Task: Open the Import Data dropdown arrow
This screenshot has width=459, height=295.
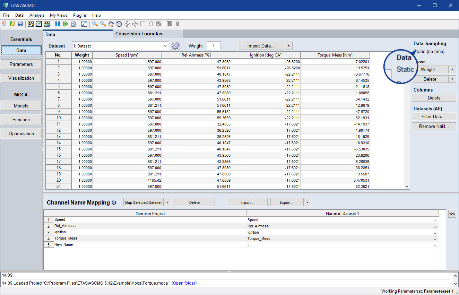Action: tap(289, 46)
